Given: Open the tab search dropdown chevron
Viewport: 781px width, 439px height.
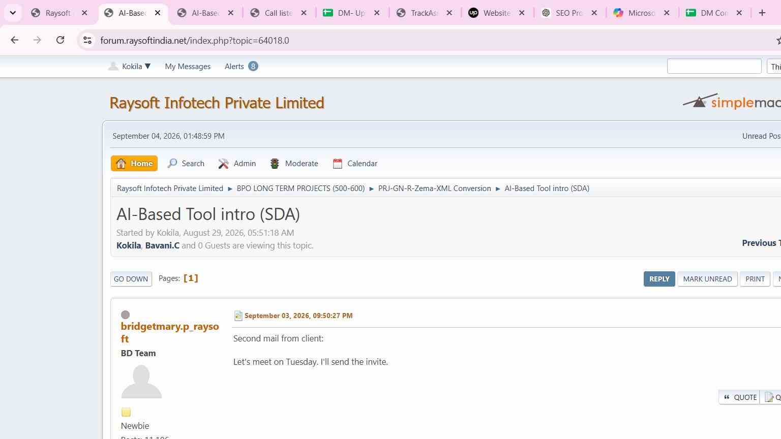Looking at the screenshot, I should pos(13,13).
